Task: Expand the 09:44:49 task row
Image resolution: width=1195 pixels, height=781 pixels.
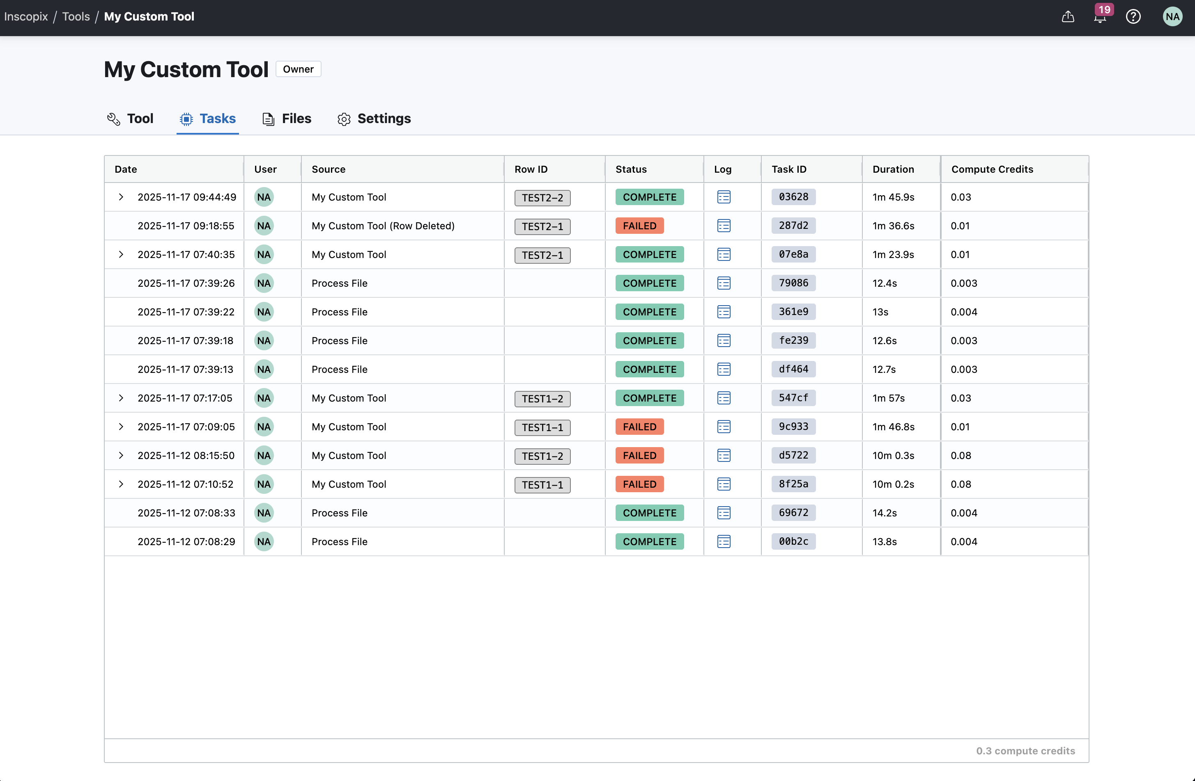Action: click(x=121, y=197)
